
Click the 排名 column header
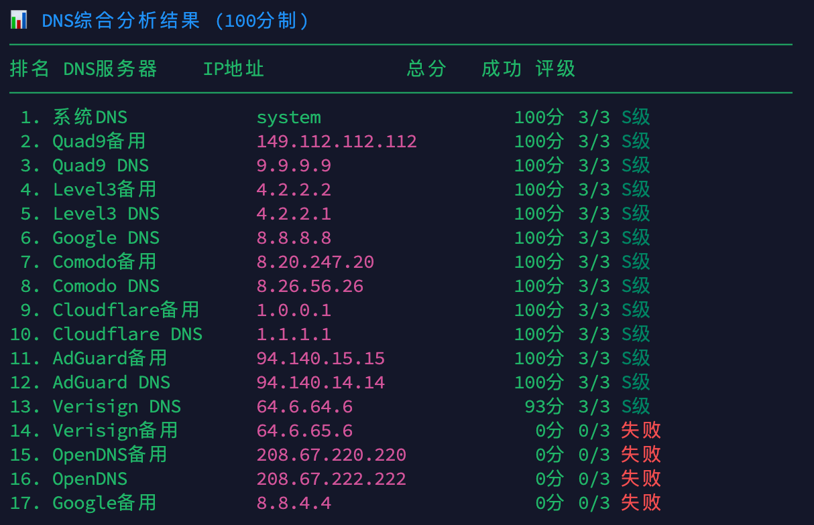[x=28, y=68]
